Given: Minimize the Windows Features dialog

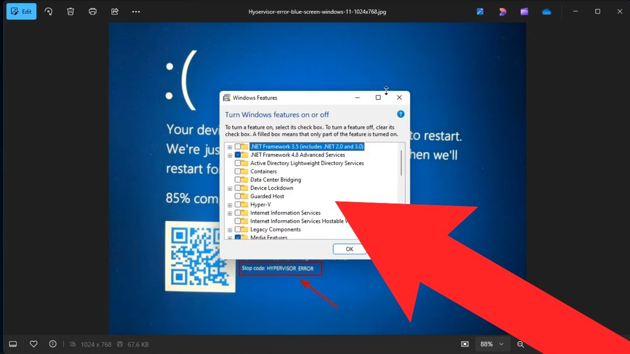Looking at the screenshot, I should pyautogui.click(x=357, y=97).
